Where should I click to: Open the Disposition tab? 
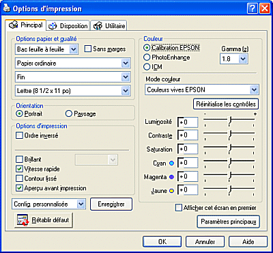(68, 26)
